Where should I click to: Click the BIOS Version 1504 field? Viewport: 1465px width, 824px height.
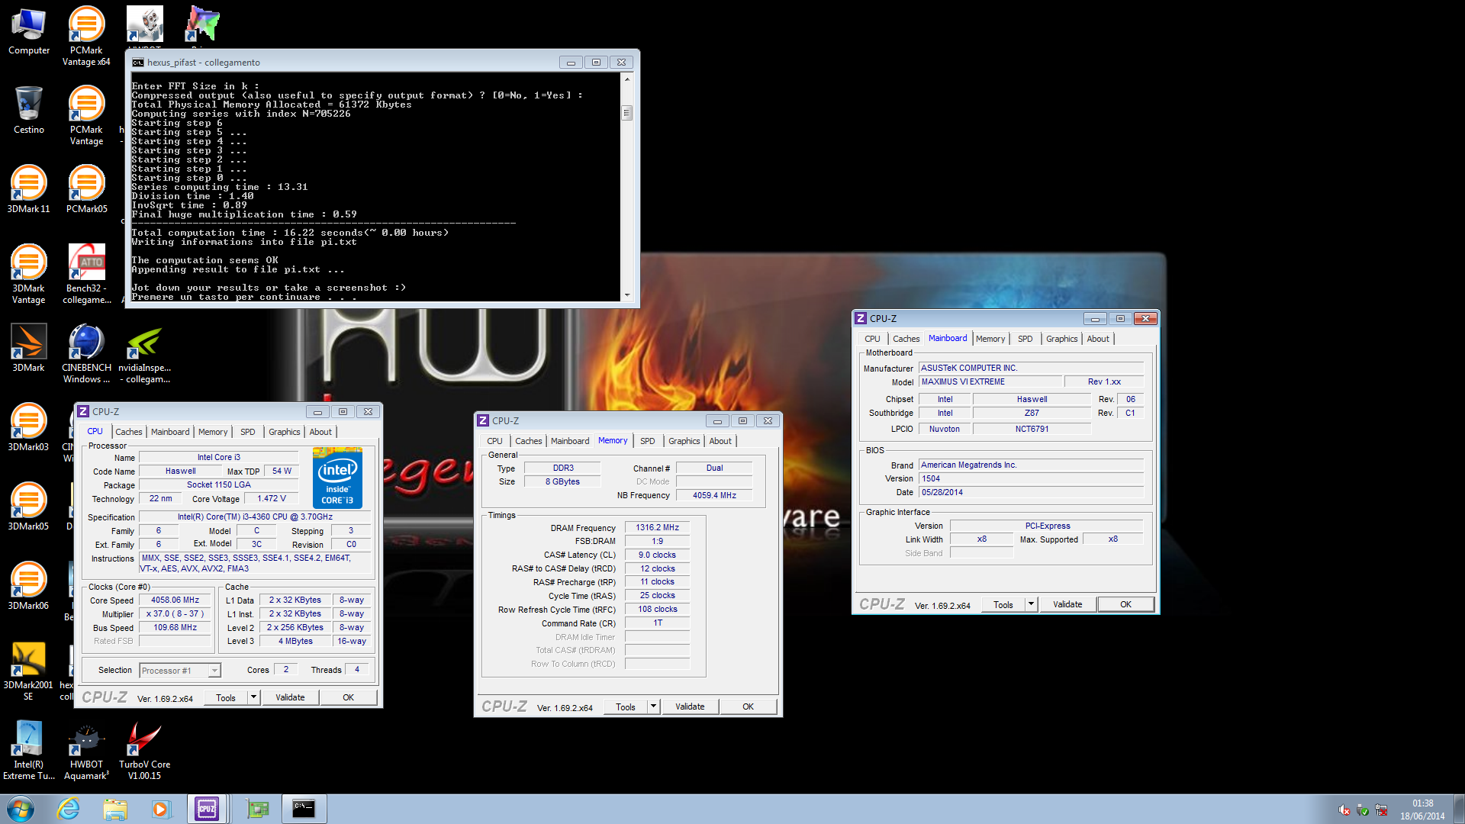pos(1031,478)
